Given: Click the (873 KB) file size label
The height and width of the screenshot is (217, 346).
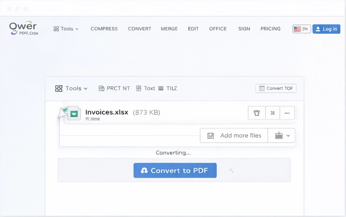Looking at the screenshot, I should point(146,112).
